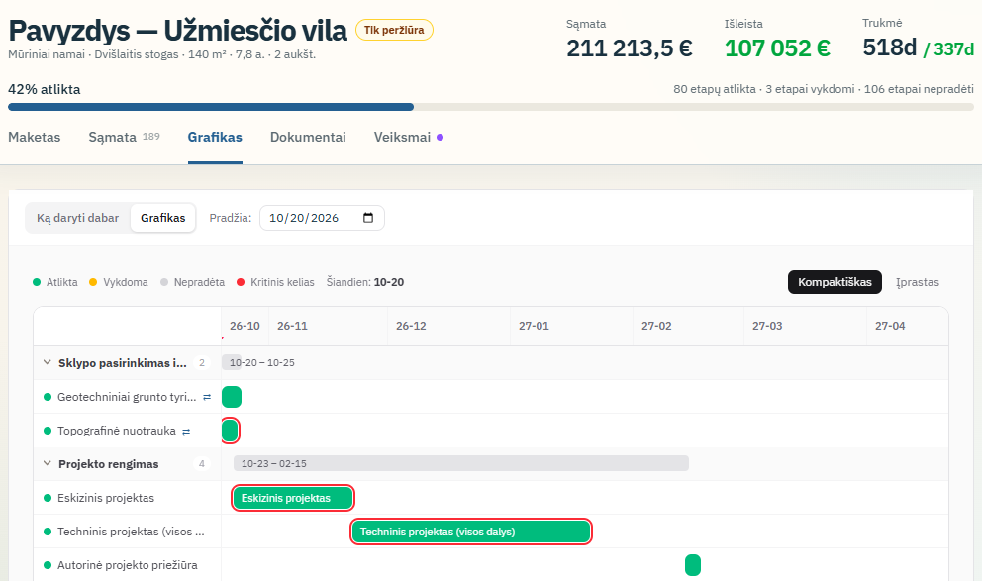Click the Eskizinis projektas gantt bar
The image size is (982, 581).
tap(292, 498)
